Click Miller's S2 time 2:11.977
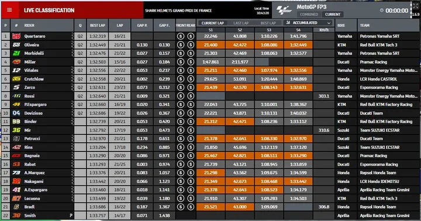 pyautogui.click(x=240, y=62)
